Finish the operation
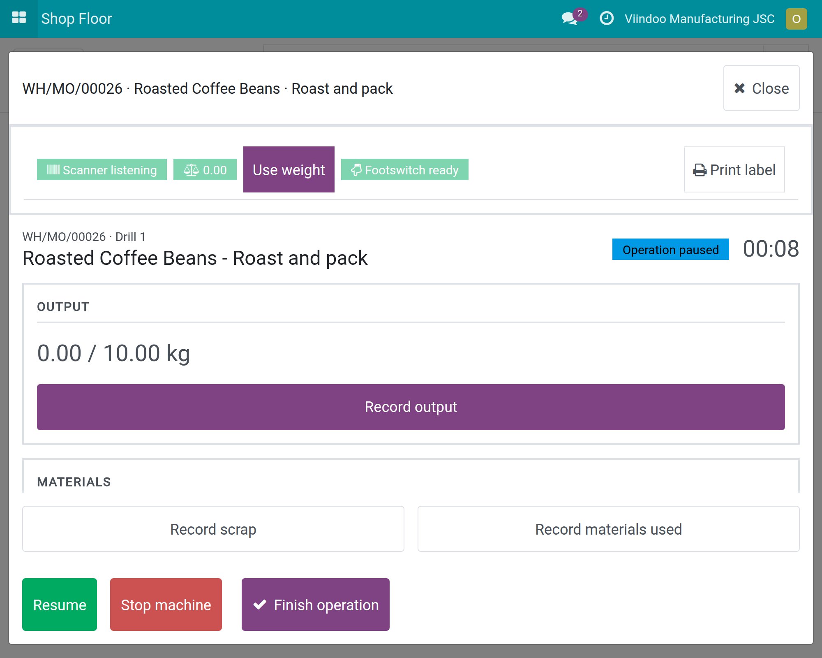The width and height of the screenshot is (822, 658). pyautogui.click(x=316, y=605)
